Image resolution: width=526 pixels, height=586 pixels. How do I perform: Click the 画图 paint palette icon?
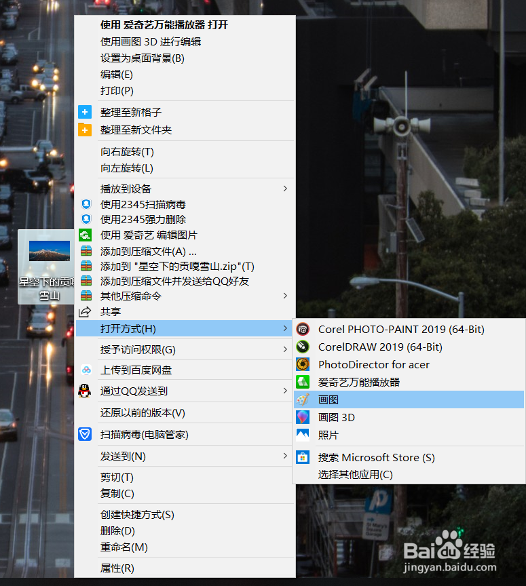tap(303, 399)
